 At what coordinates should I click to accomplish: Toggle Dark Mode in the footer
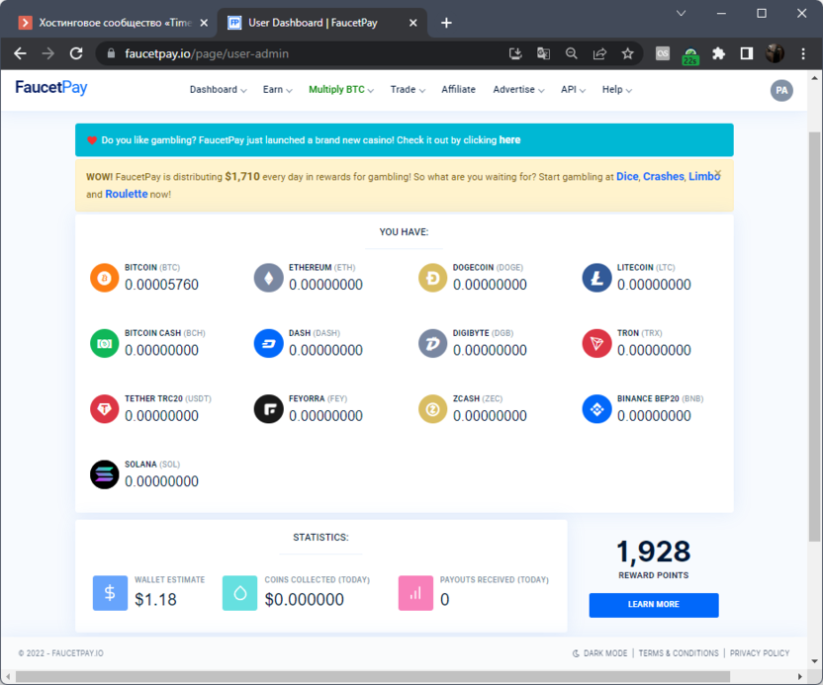[x=599, y=653]
